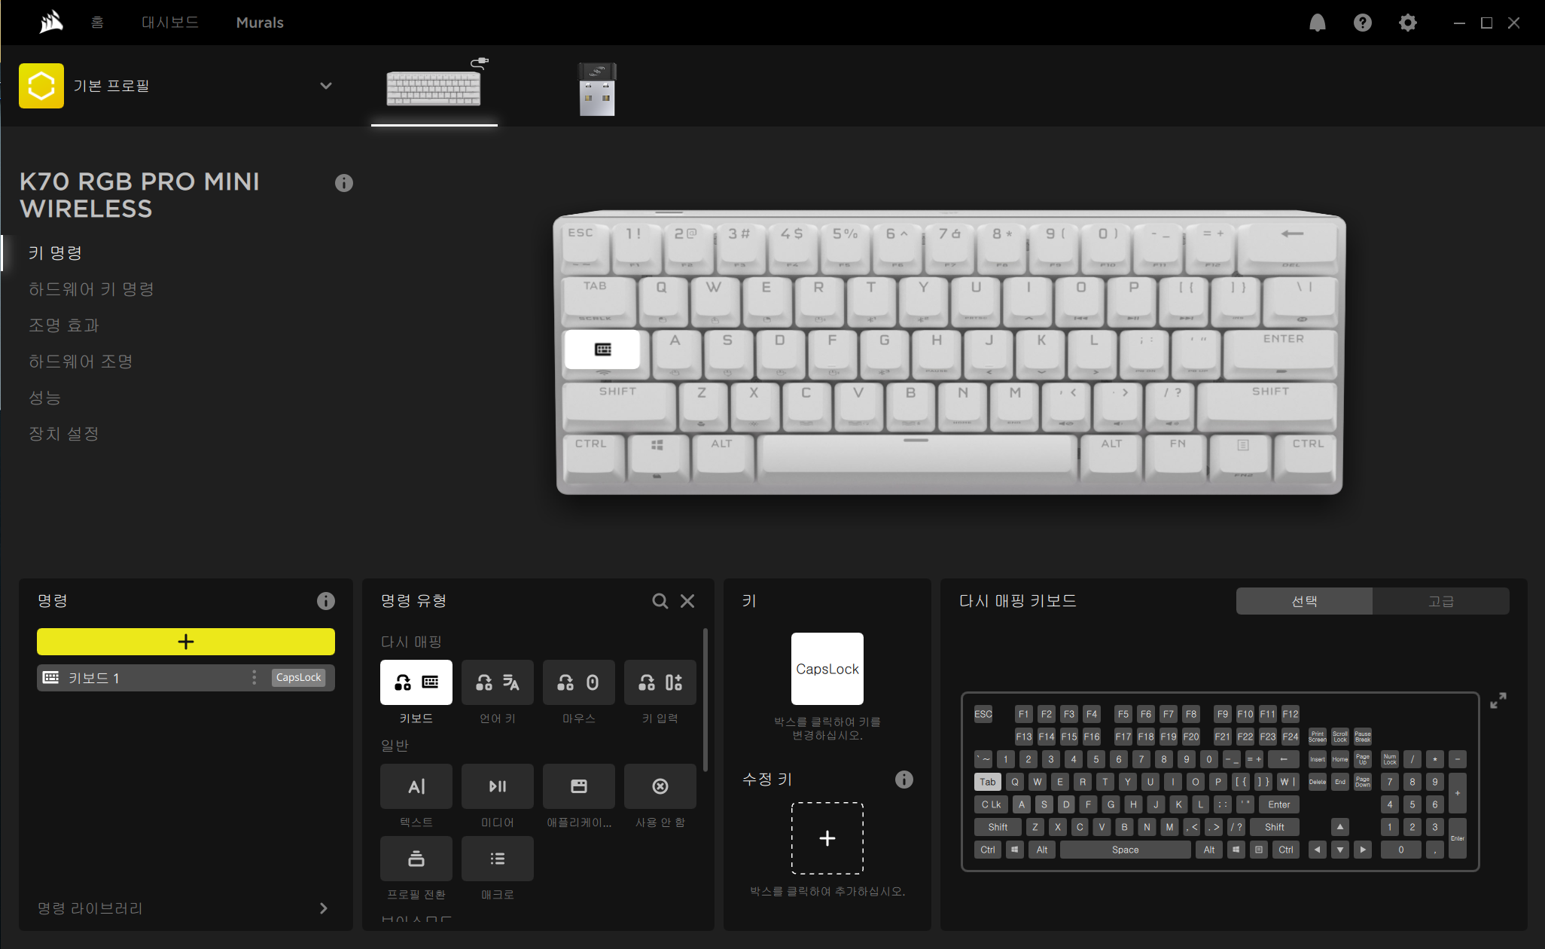Viewport: 1545px width, 949px height.
Task: Switch remap mode to 선택
Action: (1304, 601)
